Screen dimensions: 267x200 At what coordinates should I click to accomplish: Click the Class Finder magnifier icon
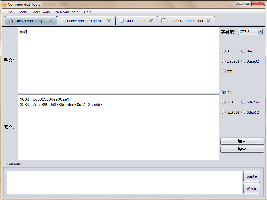pos(122,21)
